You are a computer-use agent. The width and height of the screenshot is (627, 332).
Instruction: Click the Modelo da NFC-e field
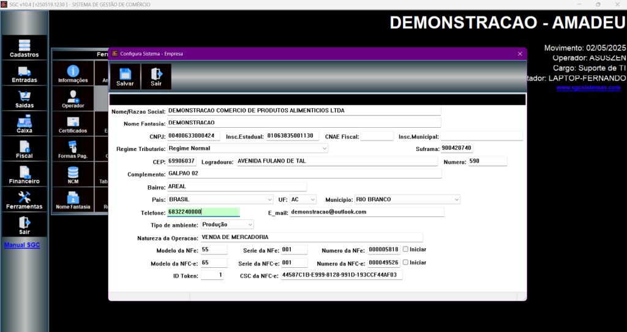point(214,263)
